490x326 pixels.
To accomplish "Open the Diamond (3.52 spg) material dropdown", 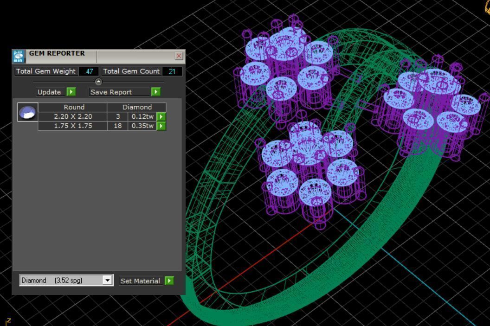I will point(107,280).
